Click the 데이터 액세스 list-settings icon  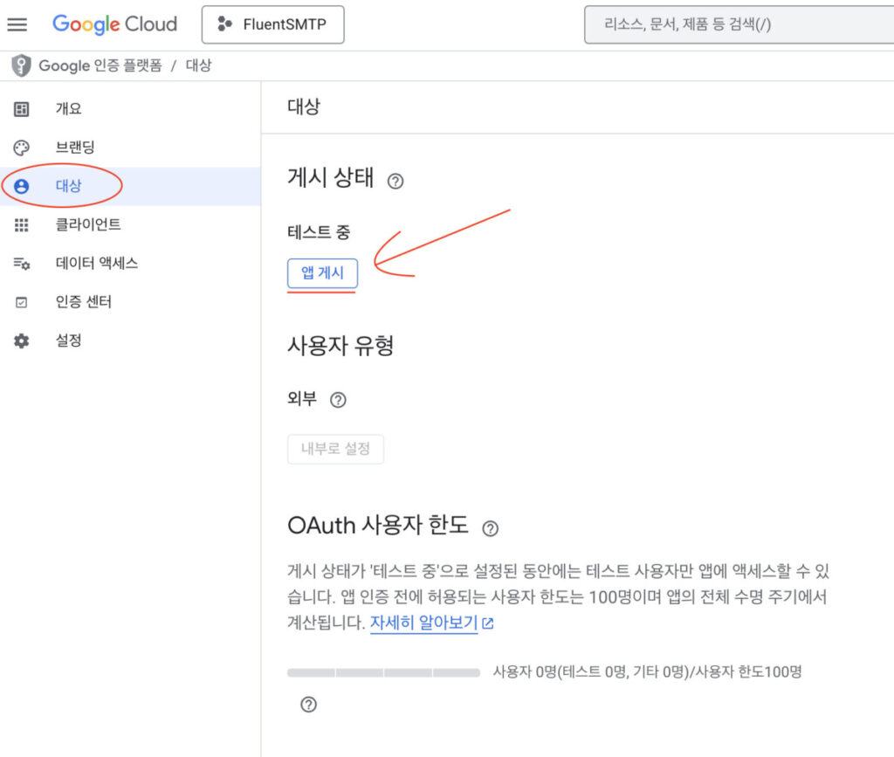point(22,264)
